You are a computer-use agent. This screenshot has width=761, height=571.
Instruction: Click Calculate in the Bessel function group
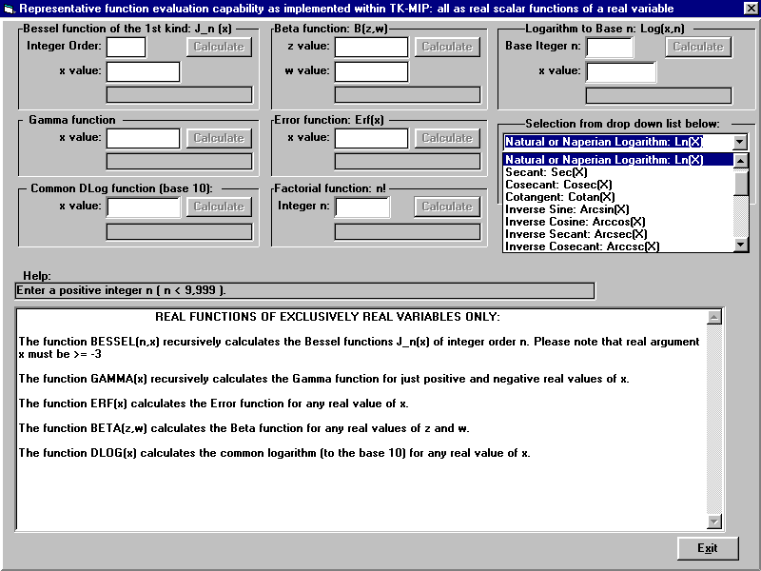coord(219,47)
